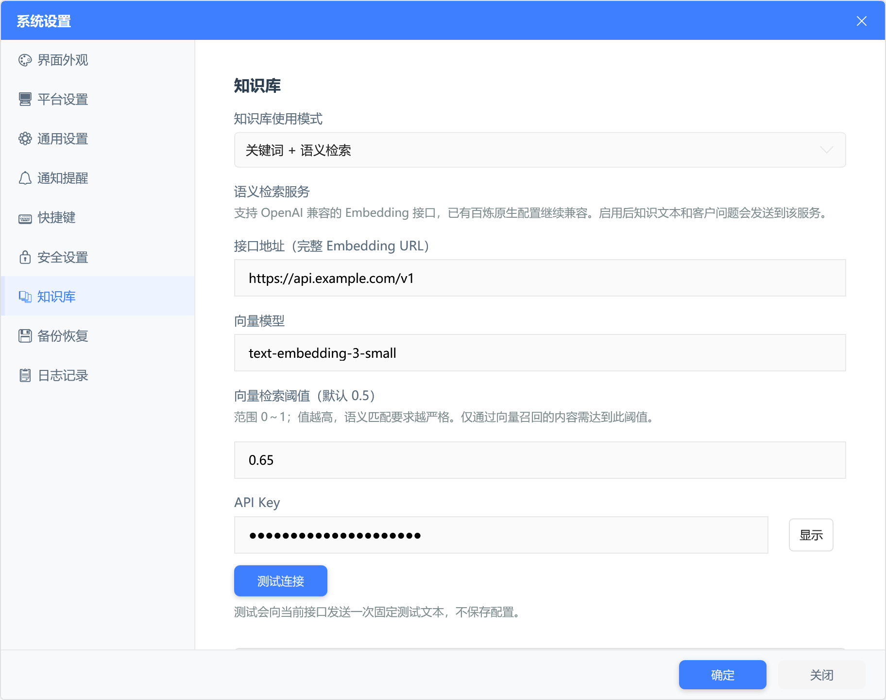Click the 向量模型 label
The height and width of the screenshot is (700, 886).
pos(259,321)
